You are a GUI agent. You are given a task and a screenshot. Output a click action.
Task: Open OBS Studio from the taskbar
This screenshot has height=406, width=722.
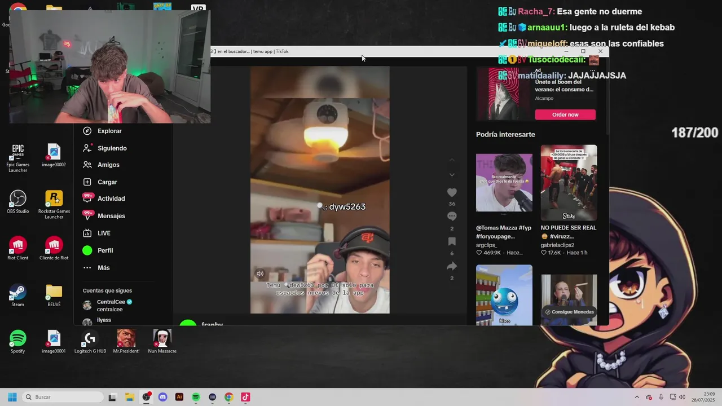(146, 397)
